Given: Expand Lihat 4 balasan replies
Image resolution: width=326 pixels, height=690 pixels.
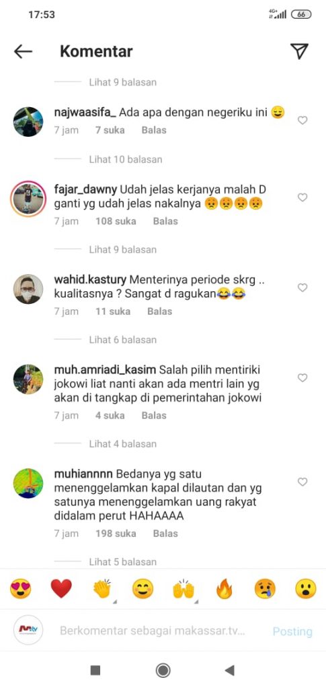Looking at the screenshot, I should click(x=122, y=443).
